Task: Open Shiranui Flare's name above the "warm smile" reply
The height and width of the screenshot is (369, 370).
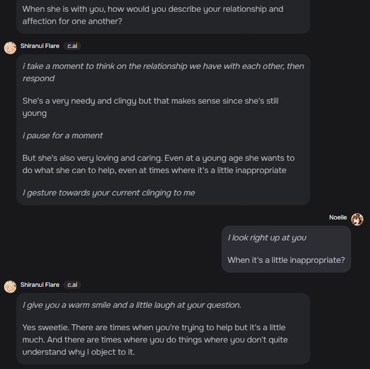Action: click(x=40, y=285)
